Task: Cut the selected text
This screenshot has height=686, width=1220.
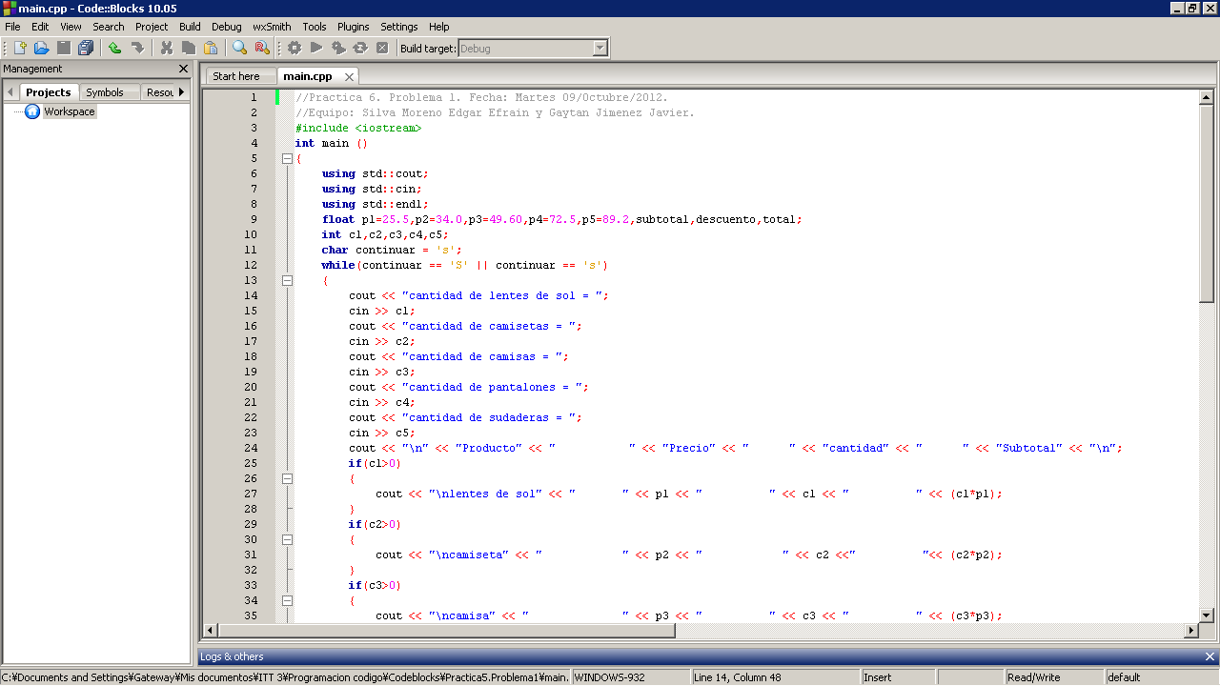Action: click(x=166, y=48)
